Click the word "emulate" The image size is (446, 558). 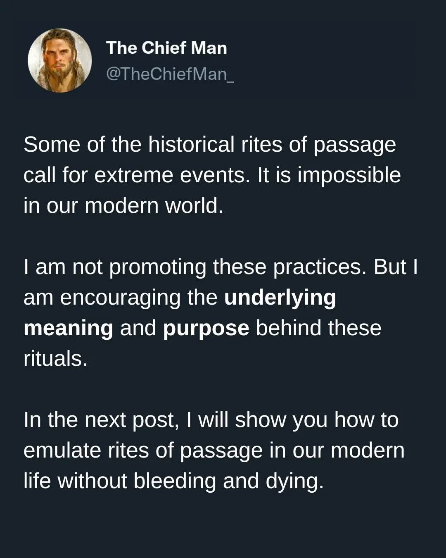pos(62,451)
